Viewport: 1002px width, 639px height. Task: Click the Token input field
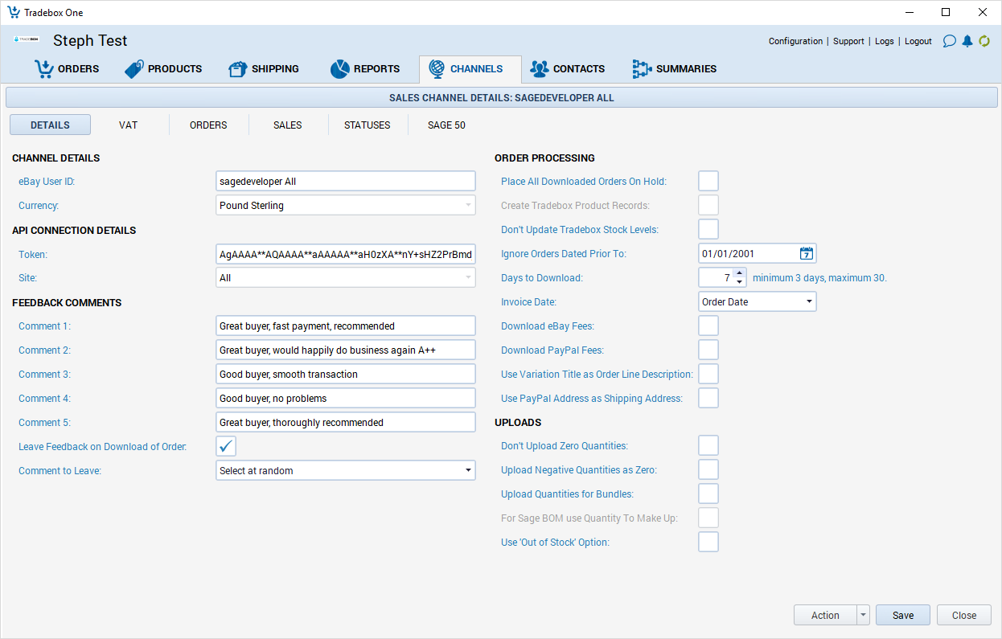346,253
